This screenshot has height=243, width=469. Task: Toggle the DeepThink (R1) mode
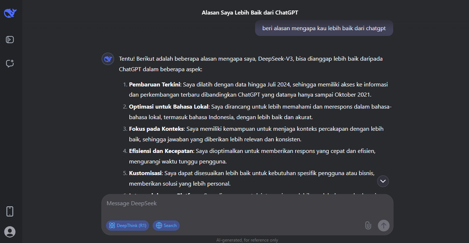tap(128, 226)
